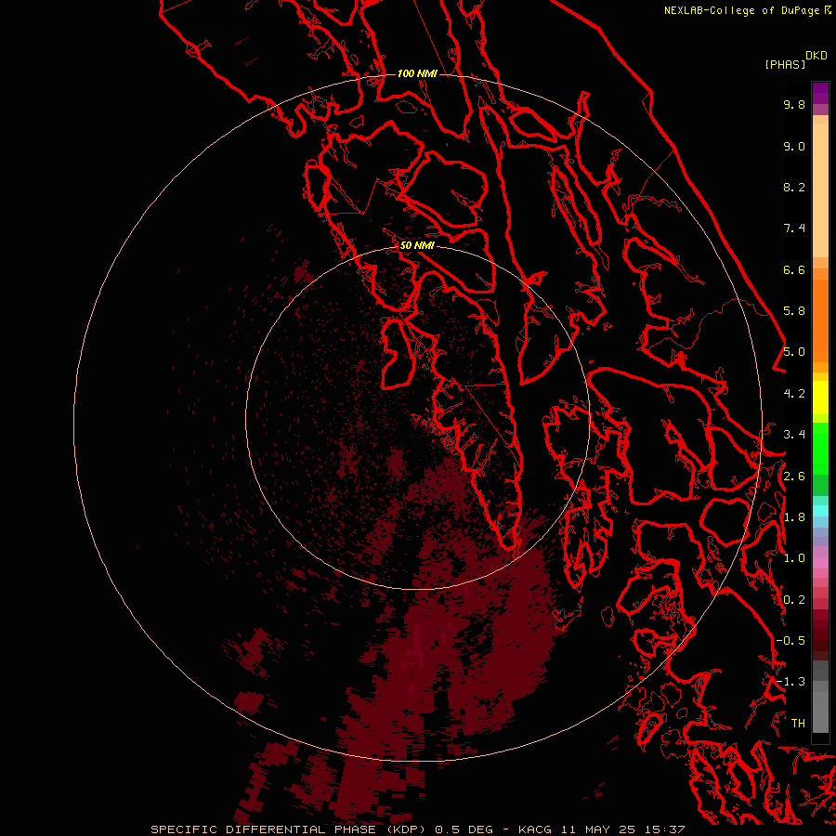Screen dimensions: 836x836
Task: Click the SPECIFIC DIFFERENTIAL PHASE (KDP) caption
Action: pyautogui.click(x=289, y=829)
